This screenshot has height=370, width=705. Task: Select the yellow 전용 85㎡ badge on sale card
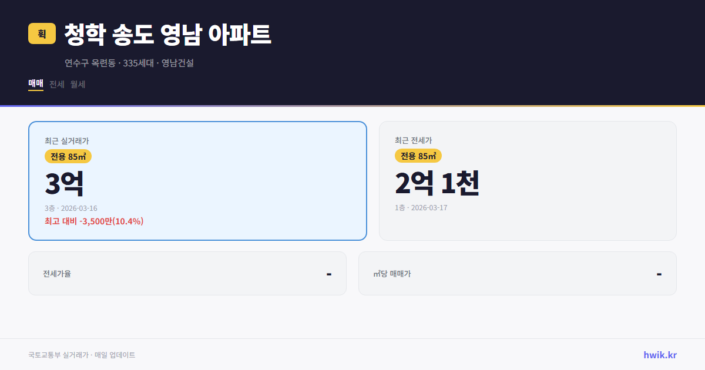point(66,156)
